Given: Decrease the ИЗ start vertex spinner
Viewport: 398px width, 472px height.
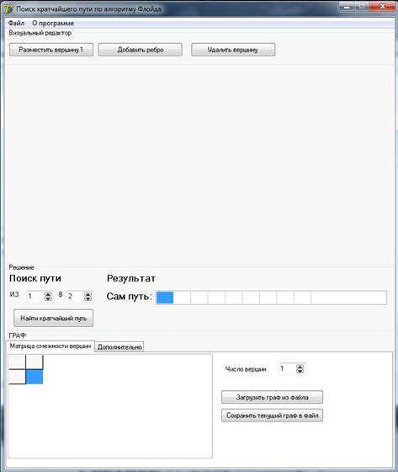Looking at the screenshot, I should (48, 298).
